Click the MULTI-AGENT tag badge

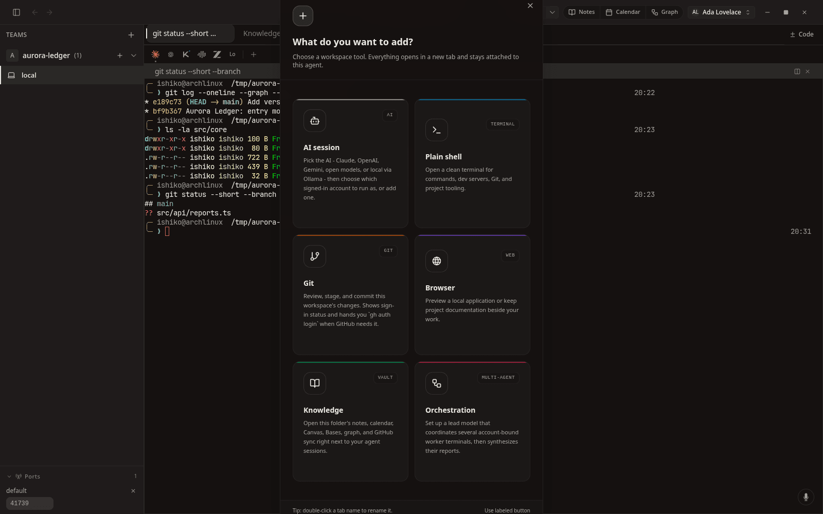(498, 378)
